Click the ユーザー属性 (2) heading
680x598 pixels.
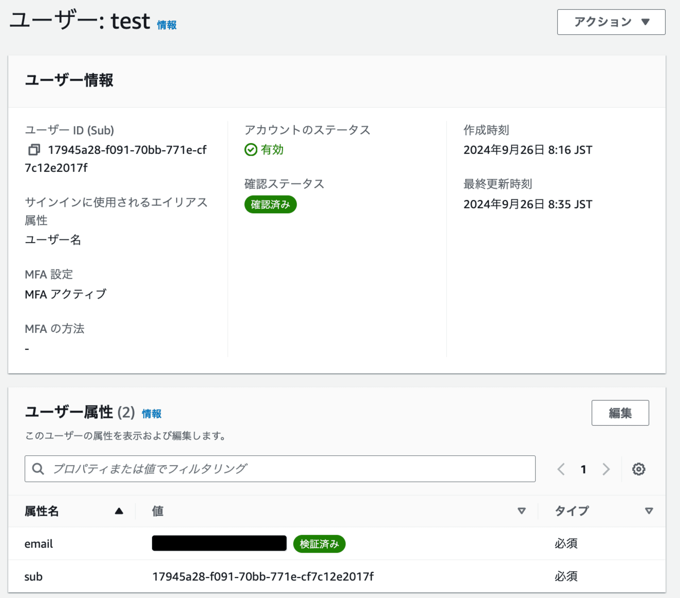80,412
